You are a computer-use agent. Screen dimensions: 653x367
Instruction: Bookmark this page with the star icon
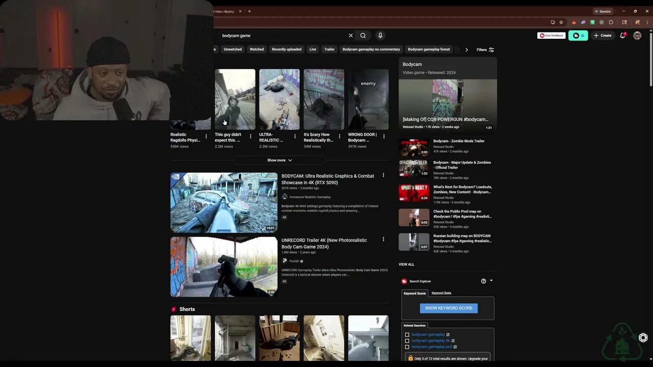point(561,22)
